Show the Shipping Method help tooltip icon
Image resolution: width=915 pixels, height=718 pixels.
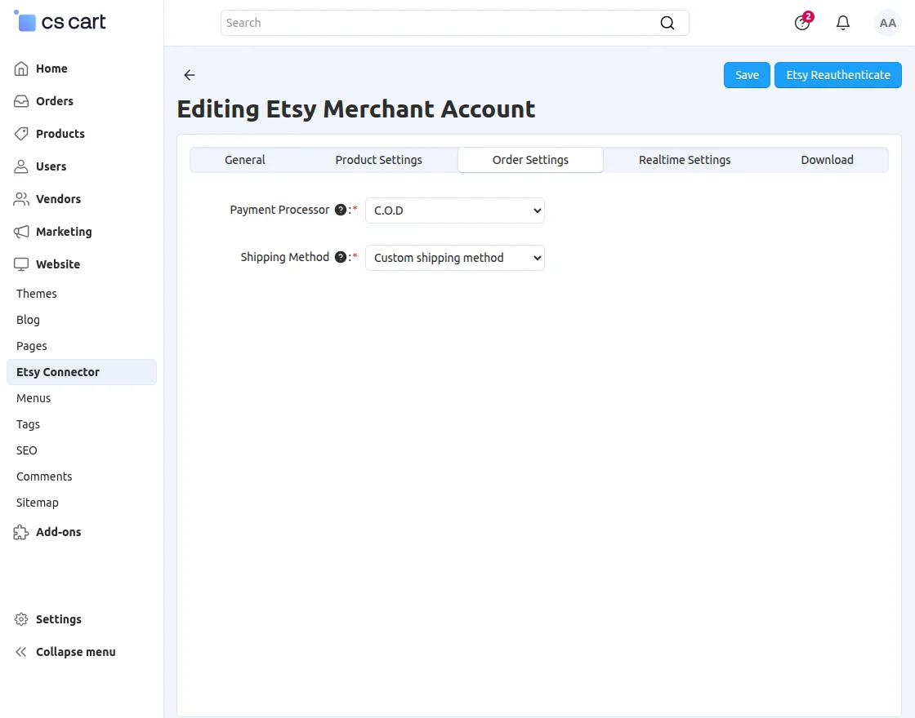(341, 257)
